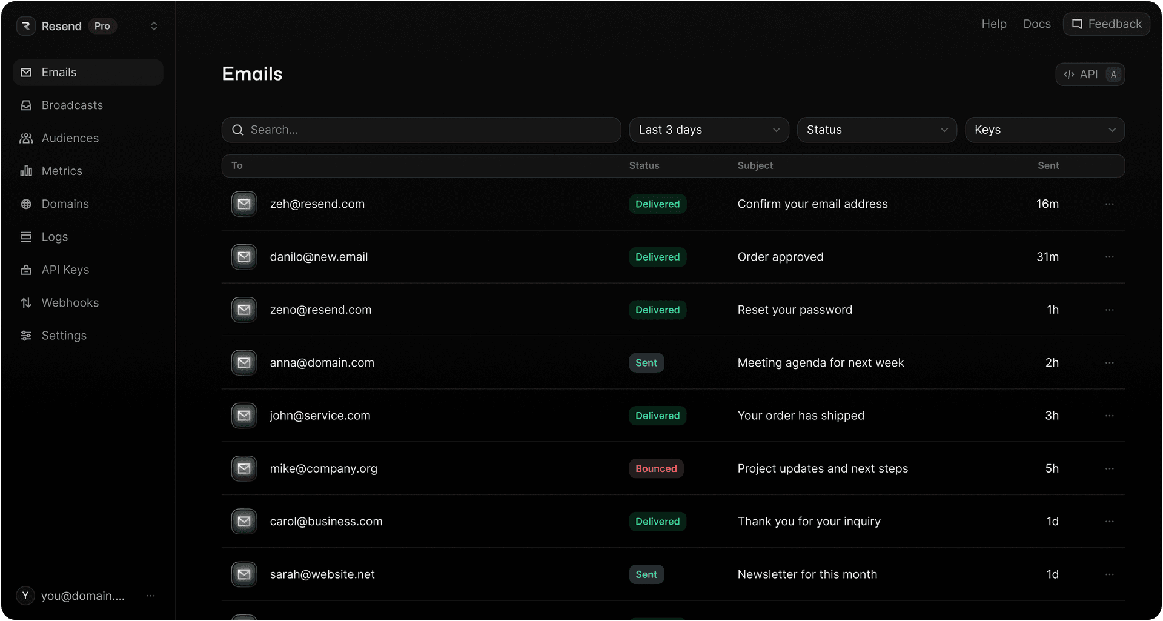Viewport: 1163px width, 621px height.
Task: Select the Broadcasts icon in the sidebar
Action: [26, 105]
